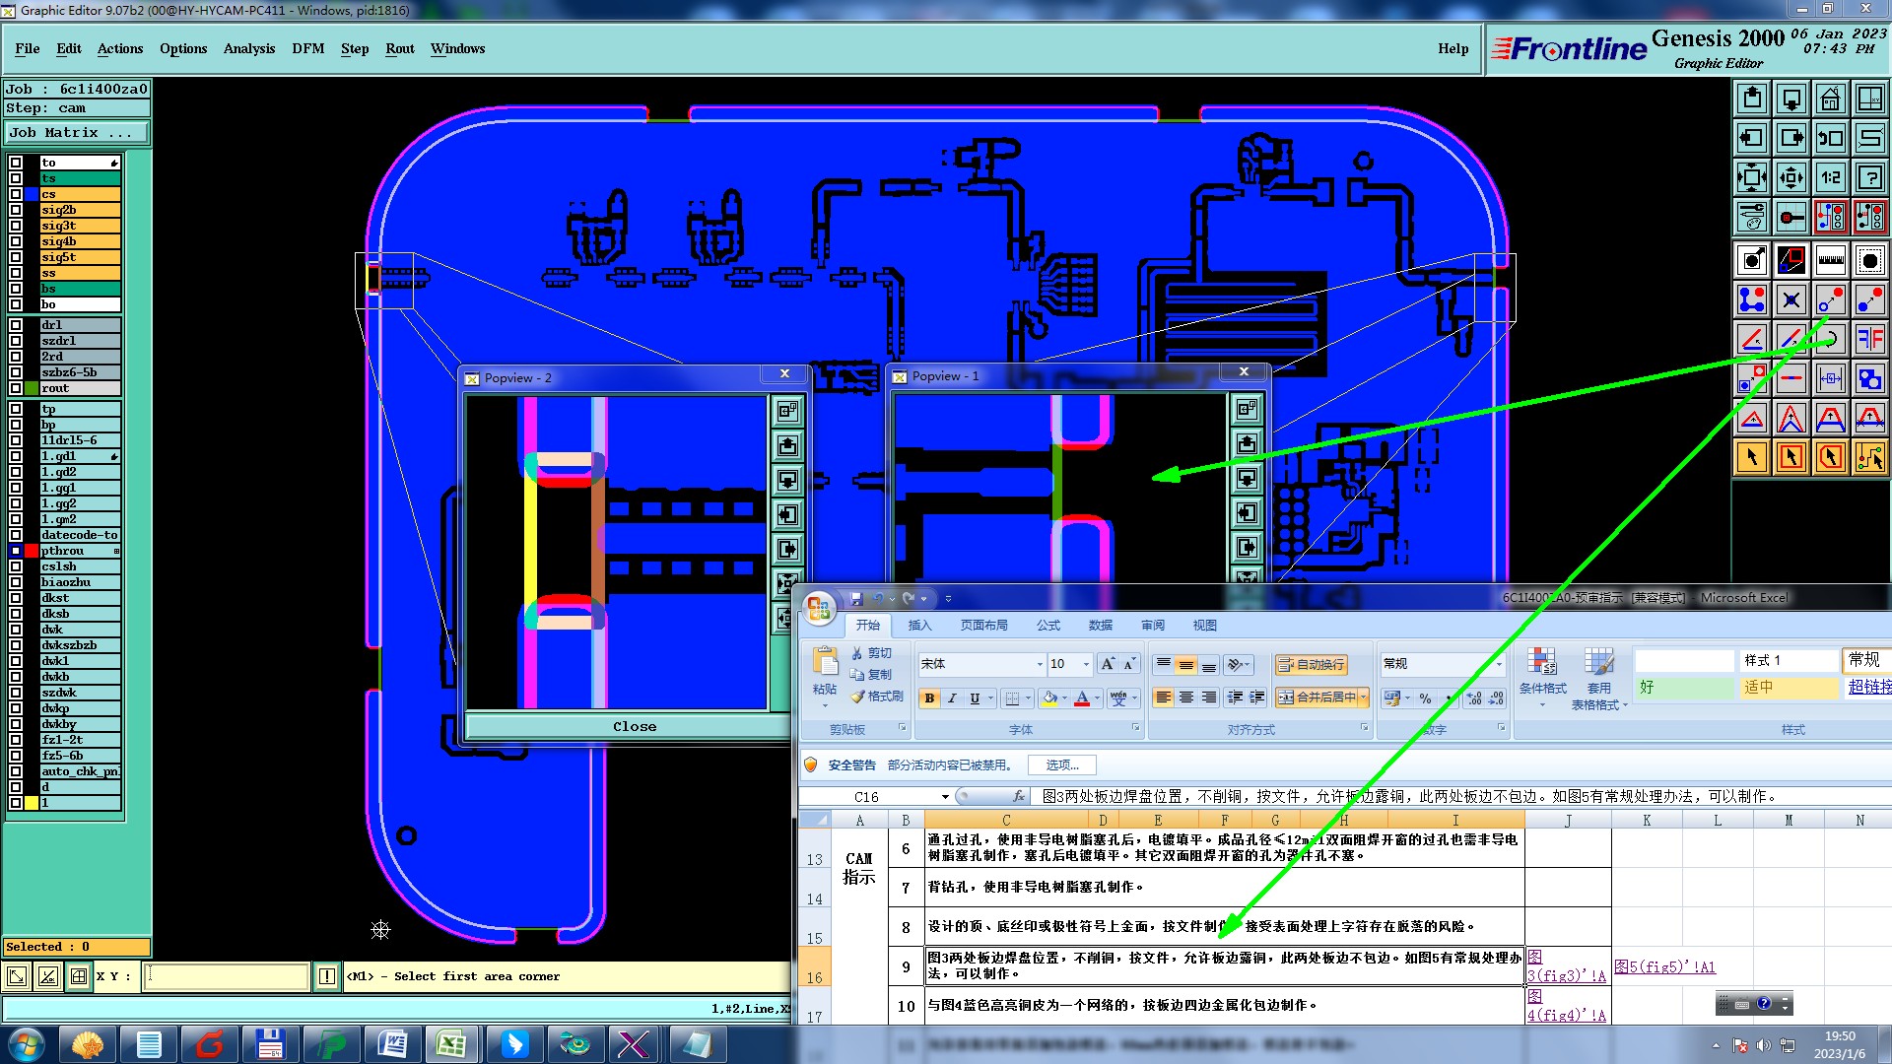This screenshot has width=1892, height=1064.
Task: Click the red pthrou layer color swatch
Action: [x=32, y=551]
